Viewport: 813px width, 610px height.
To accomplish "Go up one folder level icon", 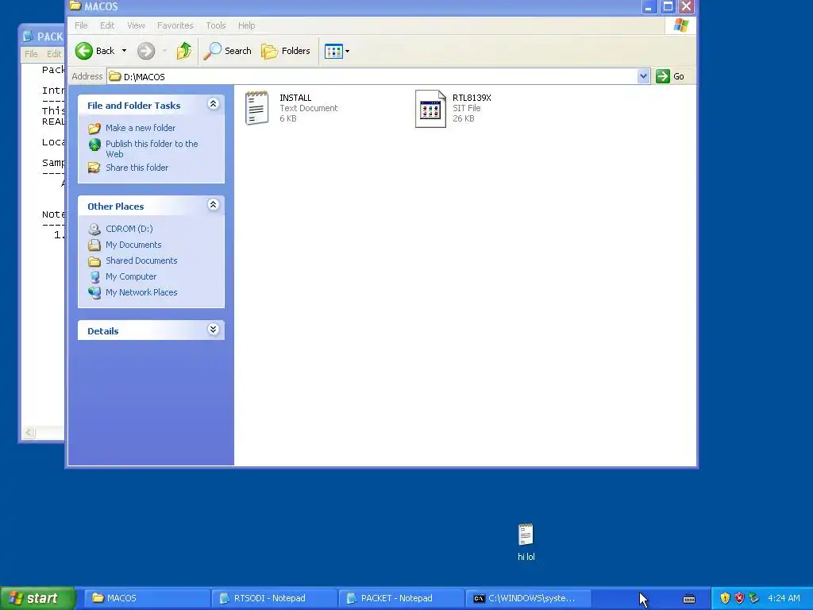I will point(184,51).
